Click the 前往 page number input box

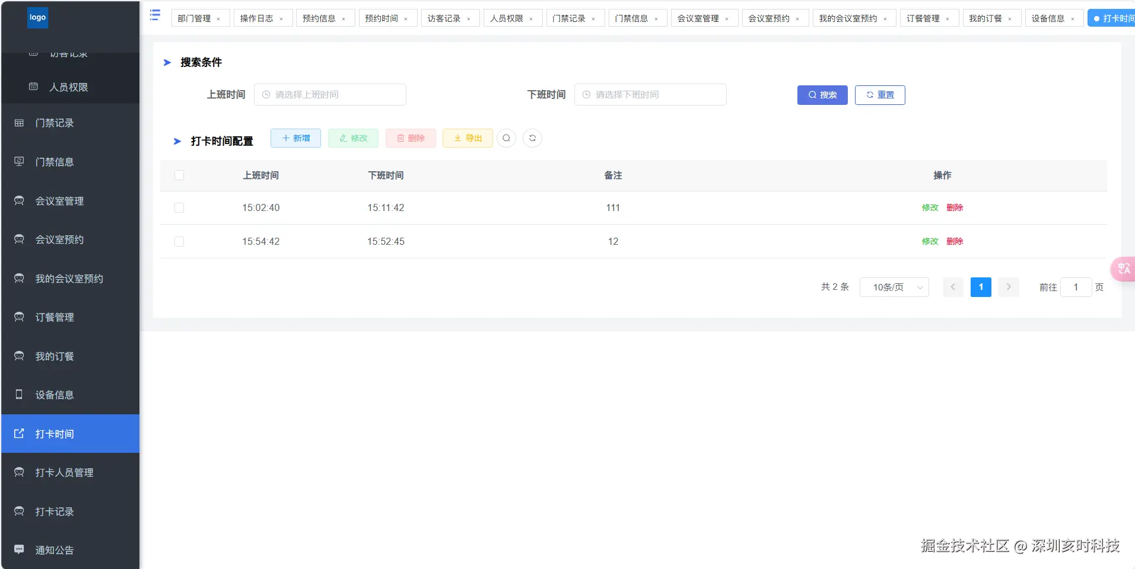coord(1076,287)
